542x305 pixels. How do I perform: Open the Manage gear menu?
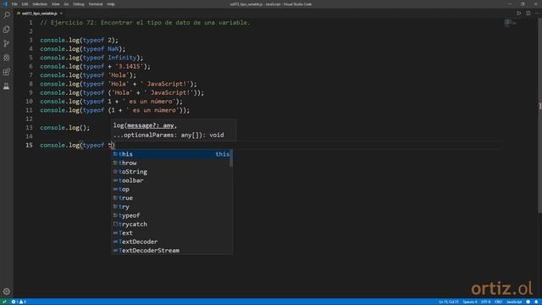(x=7, y=291)
